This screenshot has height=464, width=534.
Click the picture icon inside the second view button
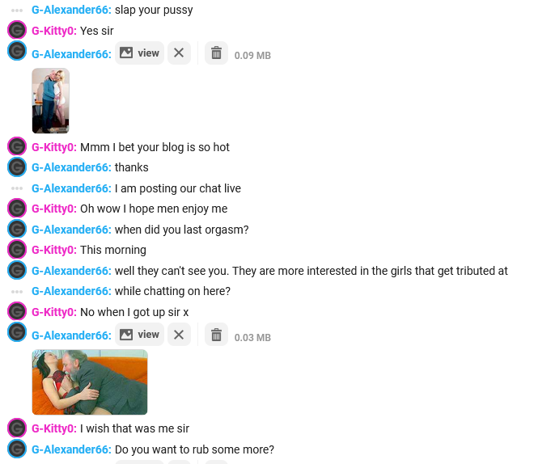(x=126, y=335)
